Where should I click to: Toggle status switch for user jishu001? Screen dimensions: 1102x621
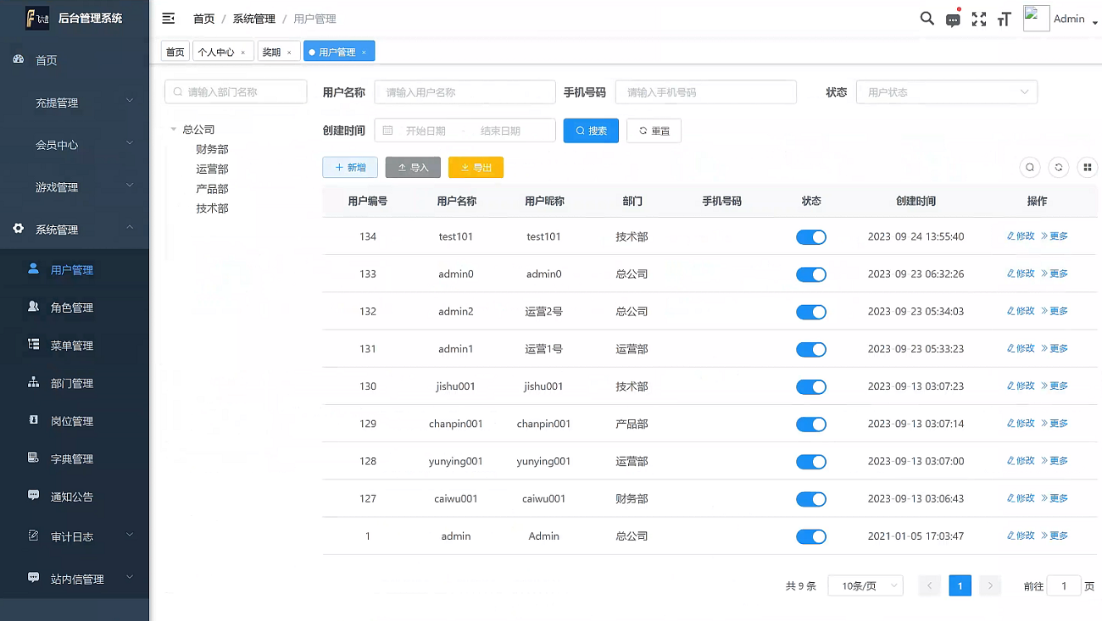coord(810,387)
